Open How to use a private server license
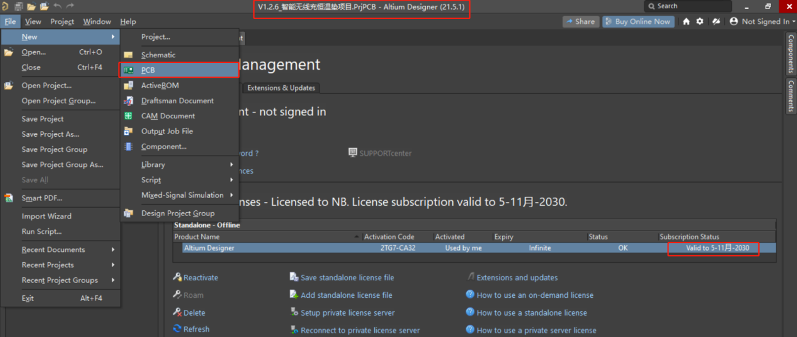 536,330
